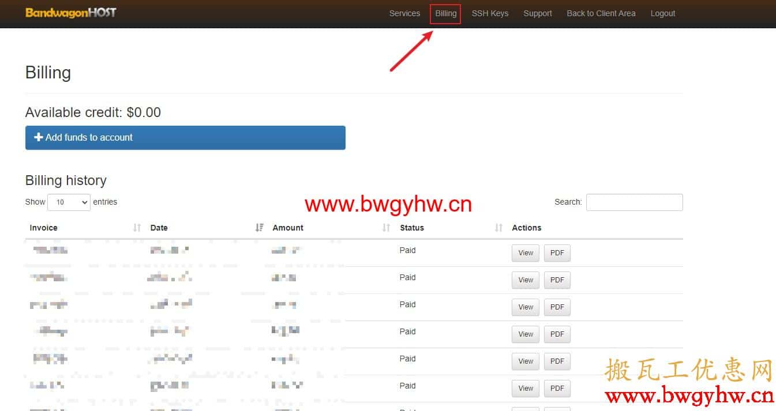Click the Billing history heading
776x411 pixels.
tap(66, 180)
